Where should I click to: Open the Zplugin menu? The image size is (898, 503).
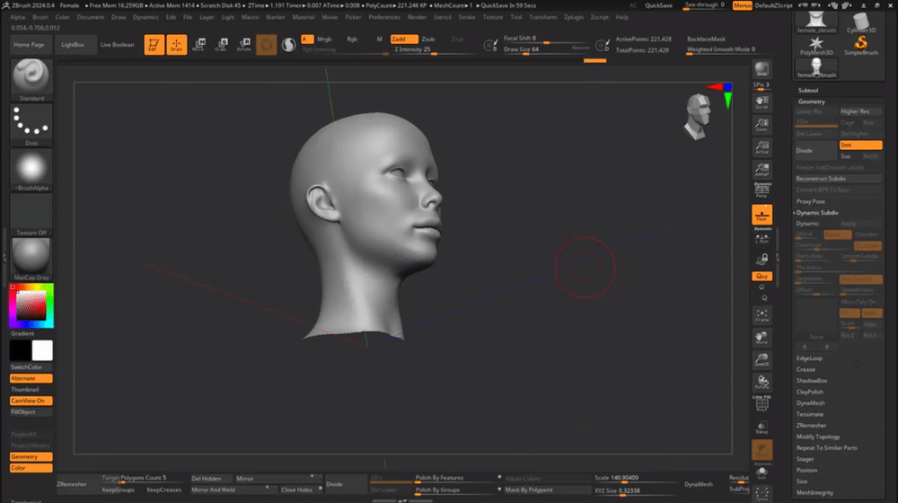coord(573,17)
